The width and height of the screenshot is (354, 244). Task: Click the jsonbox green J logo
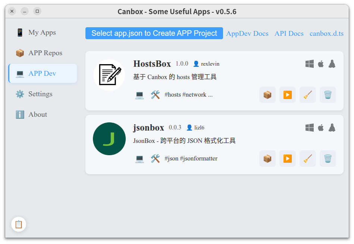[x=109, y=139]
